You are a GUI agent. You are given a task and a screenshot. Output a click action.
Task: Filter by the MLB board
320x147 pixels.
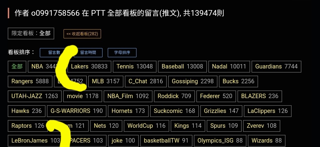point(106,82)
